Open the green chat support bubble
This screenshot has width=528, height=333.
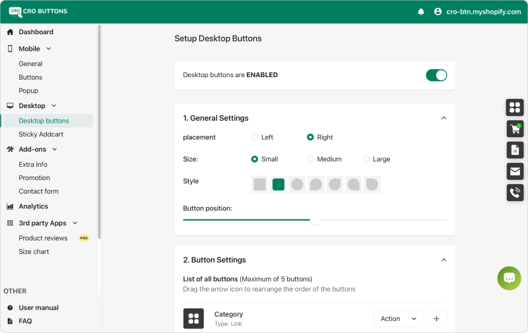(509, 278)
